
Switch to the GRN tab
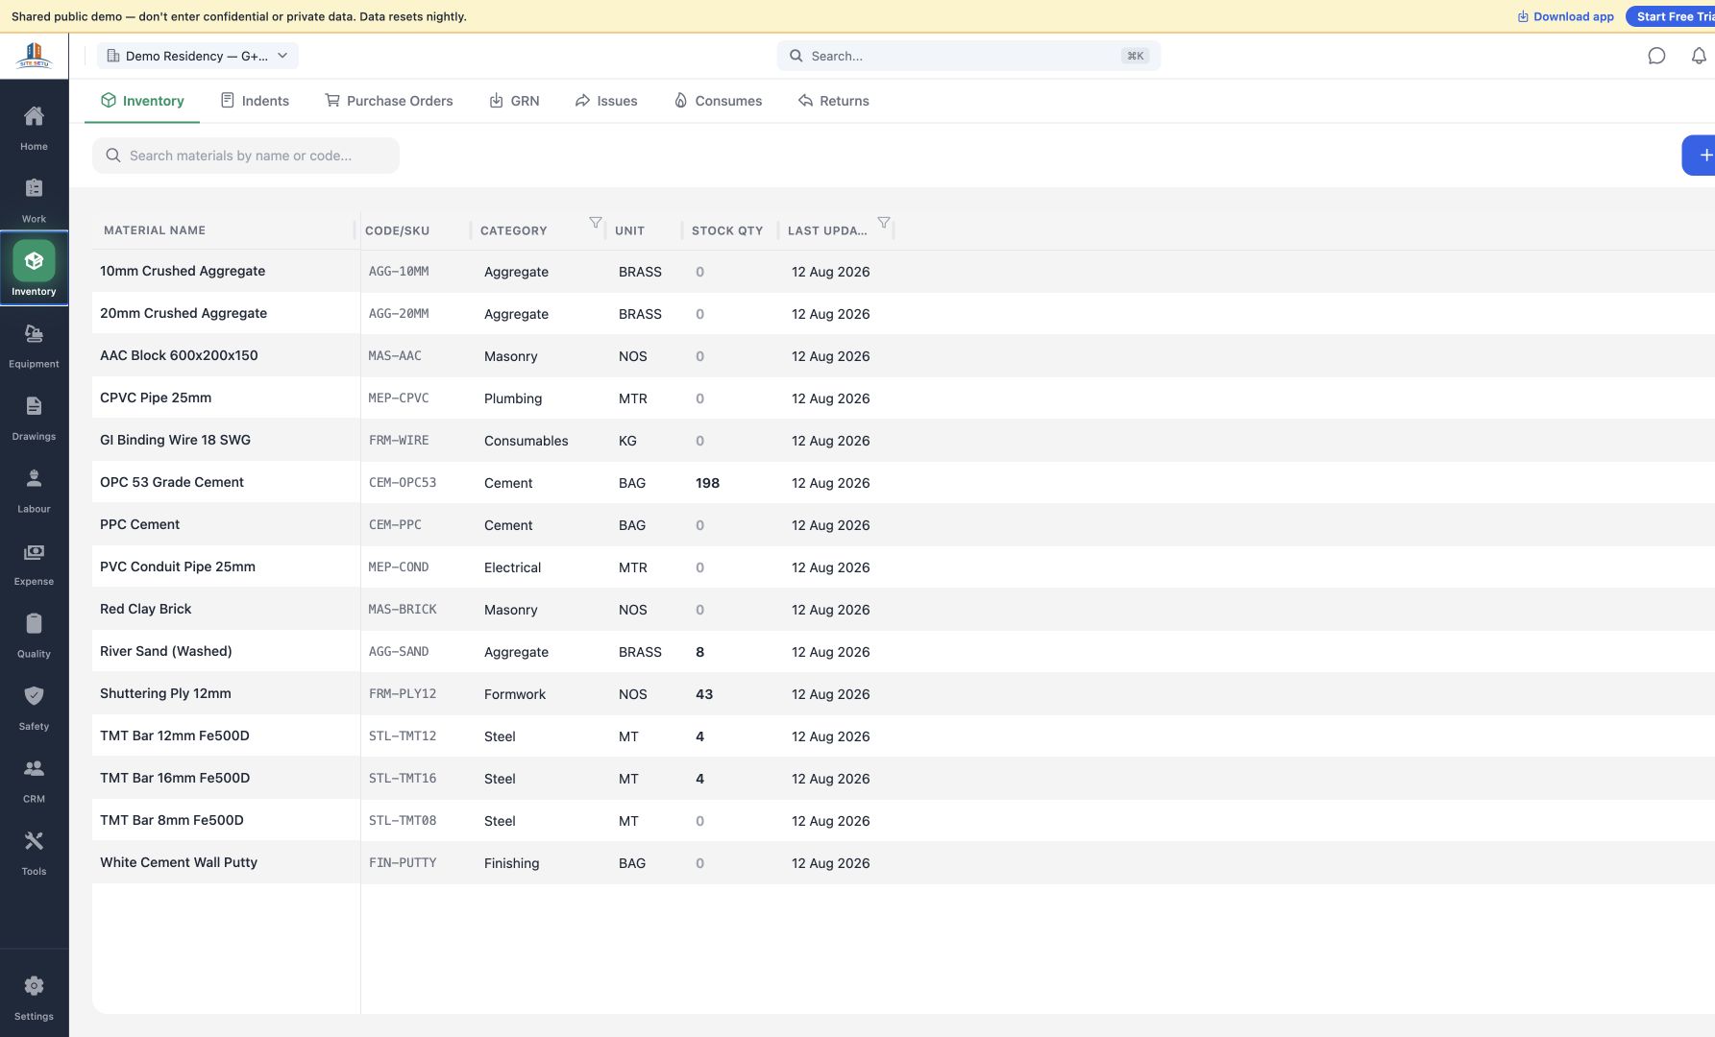pyautogui.click(x=514, y=101)
